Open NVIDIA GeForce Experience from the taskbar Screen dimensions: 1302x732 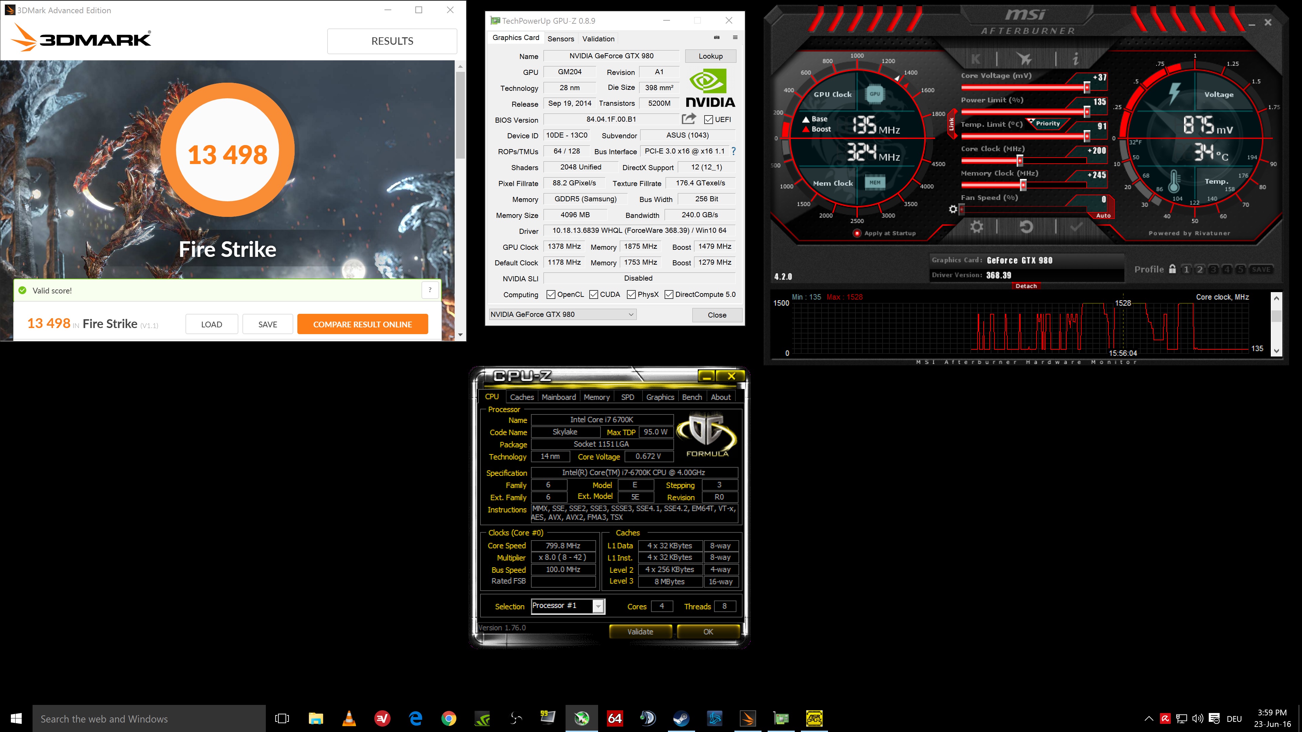coord(483,718)
